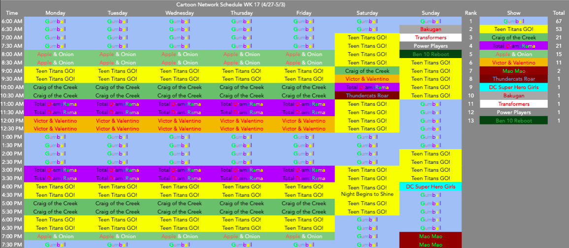Click Wednesday 3:30 PM 'Total DramaRama' cell
This screenshot has height=248, width=569.
coord(179,178)
